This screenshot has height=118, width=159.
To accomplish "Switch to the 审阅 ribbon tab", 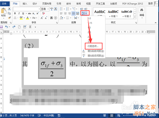I will pos(79,4).
